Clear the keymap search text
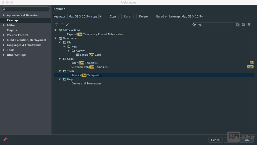This screenshot has height=145, width=257. [237, 25]
